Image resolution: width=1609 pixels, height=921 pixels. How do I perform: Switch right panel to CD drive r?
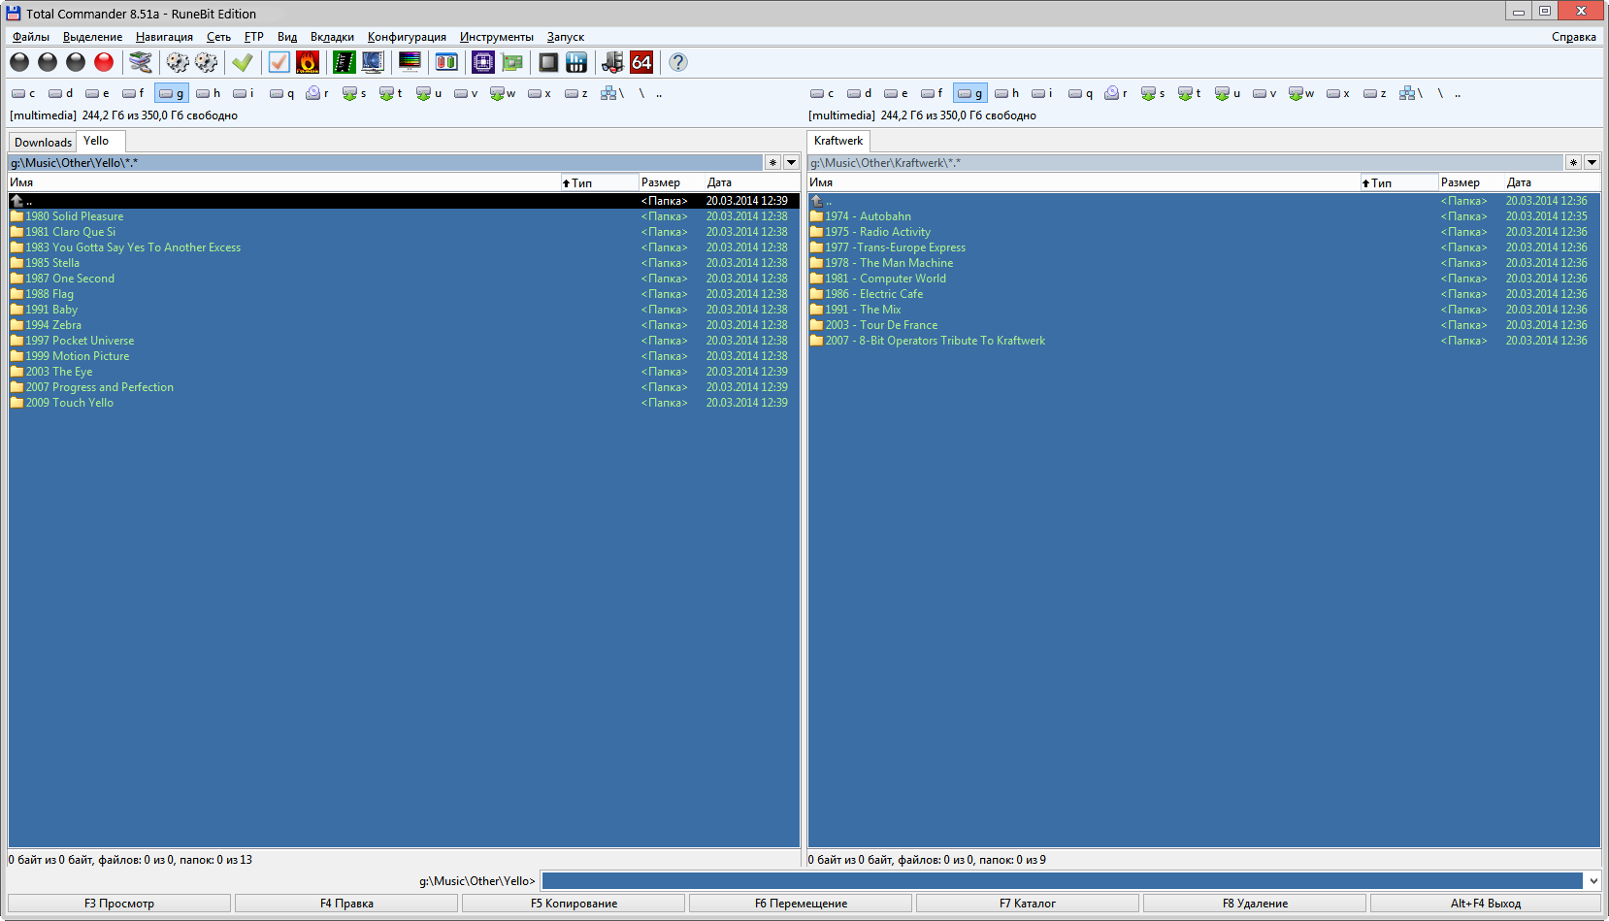[1116, 93]
